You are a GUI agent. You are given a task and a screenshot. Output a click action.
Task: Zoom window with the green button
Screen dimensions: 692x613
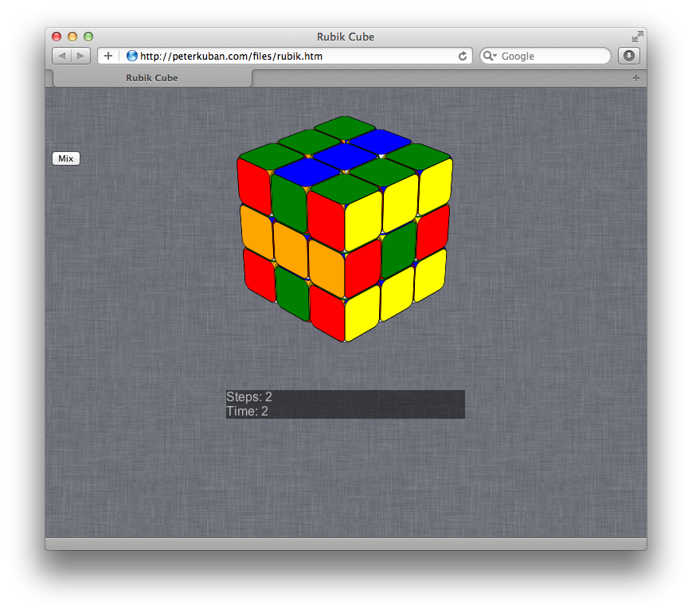[88, 37]
